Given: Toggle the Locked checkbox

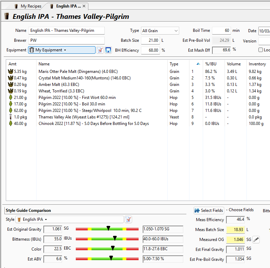Looking at the screenshot, I should click(x=260, y=50).
